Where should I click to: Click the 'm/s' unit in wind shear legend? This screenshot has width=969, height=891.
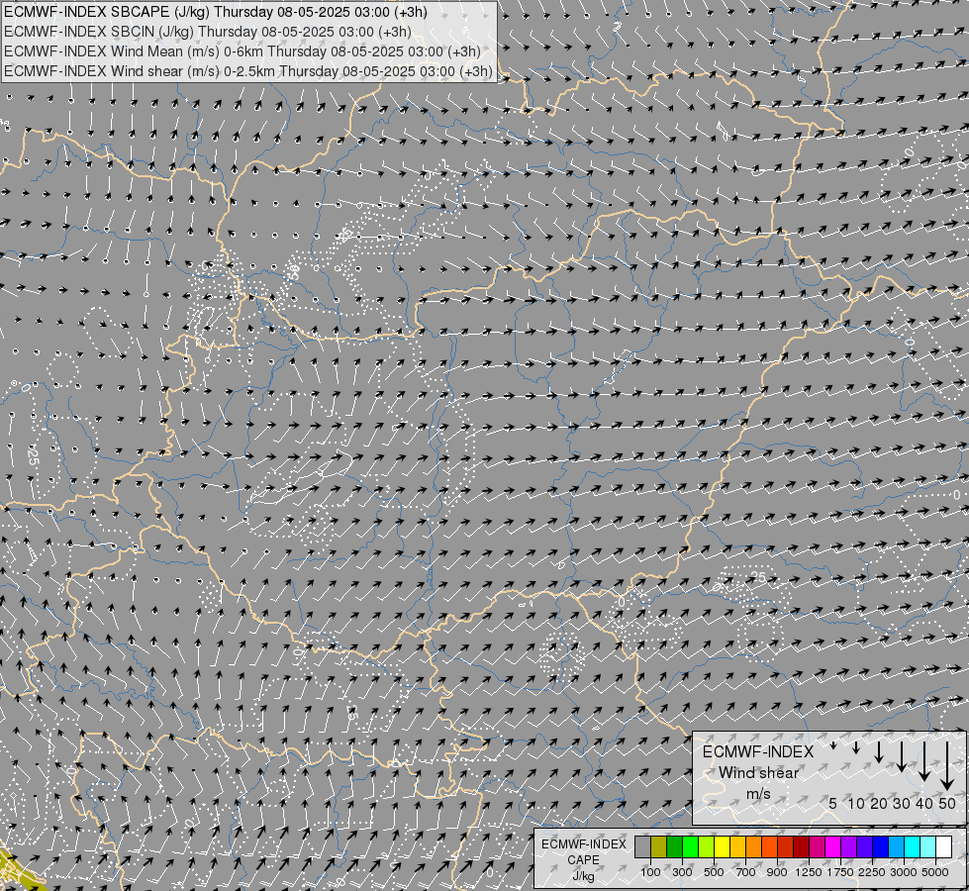758,794
